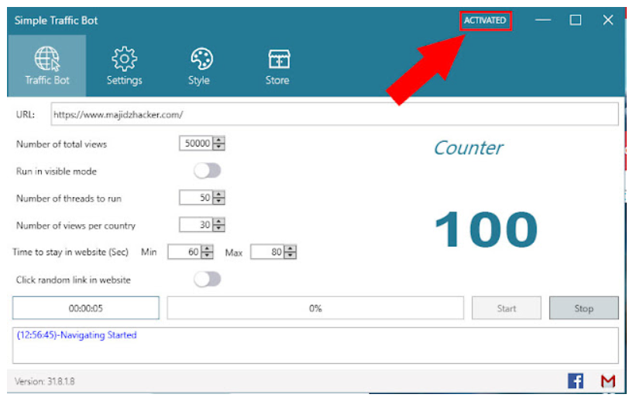The image size is (636, 408).
Task: Click the 0% progress bar
Action: [x=315, y=308]
